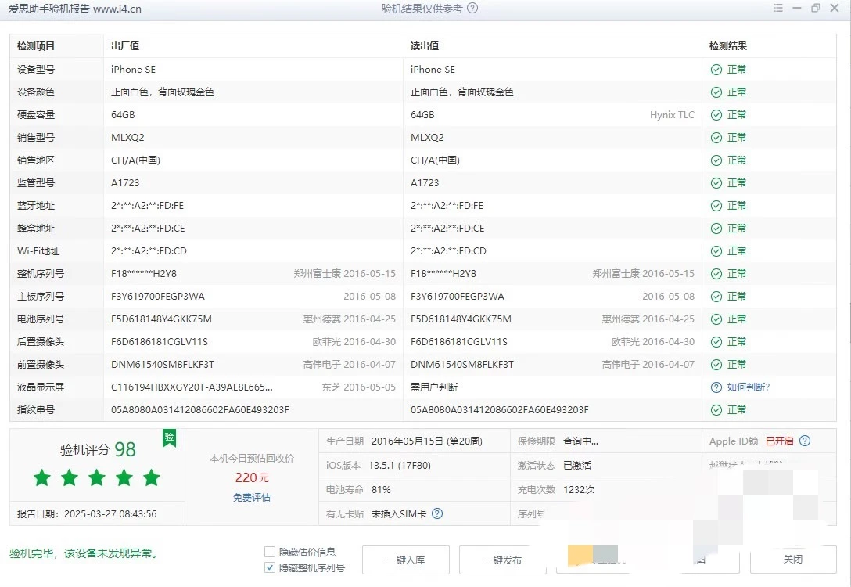Restore window using title bar maximize icon
This screenshot has height=587, width=851.
pos(816,9)
